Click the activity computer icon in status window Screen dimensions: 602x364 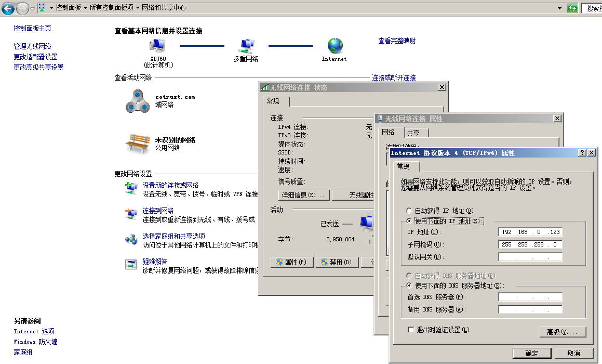coord(367,224)
